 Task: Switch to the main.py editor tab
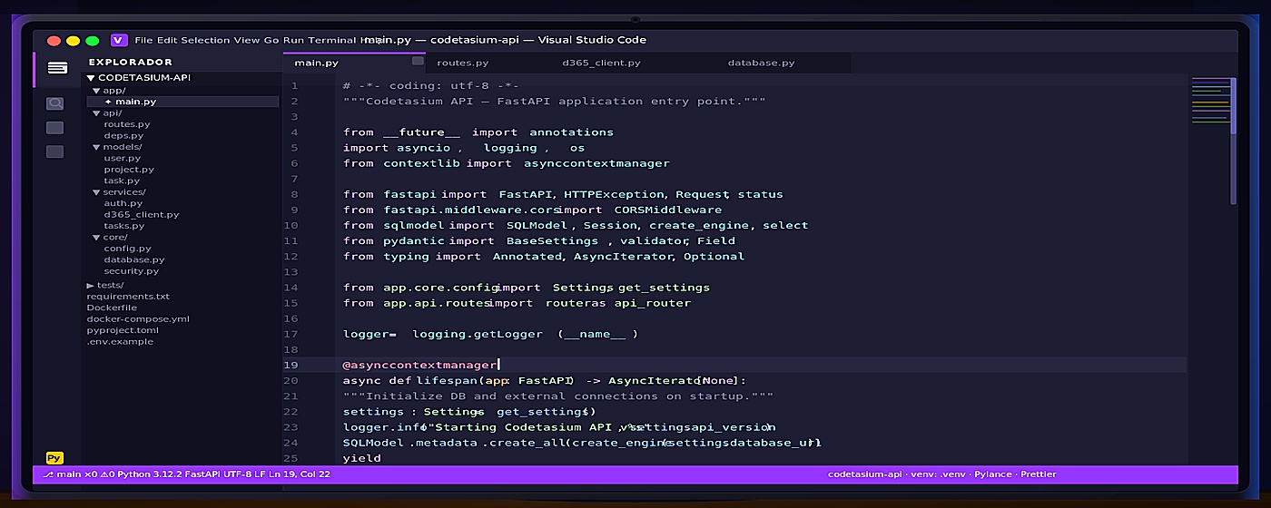(x=354, y=63)
